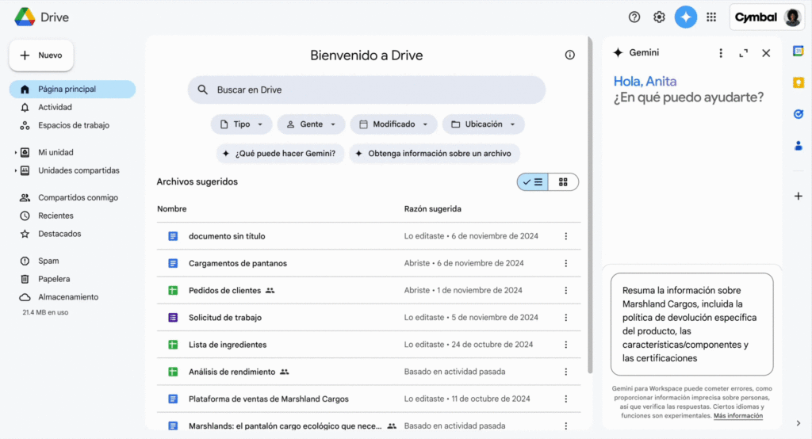The height and width of the screenshot is (439, 812).
Task: Open the Settings gear icon
Action: 659,17
